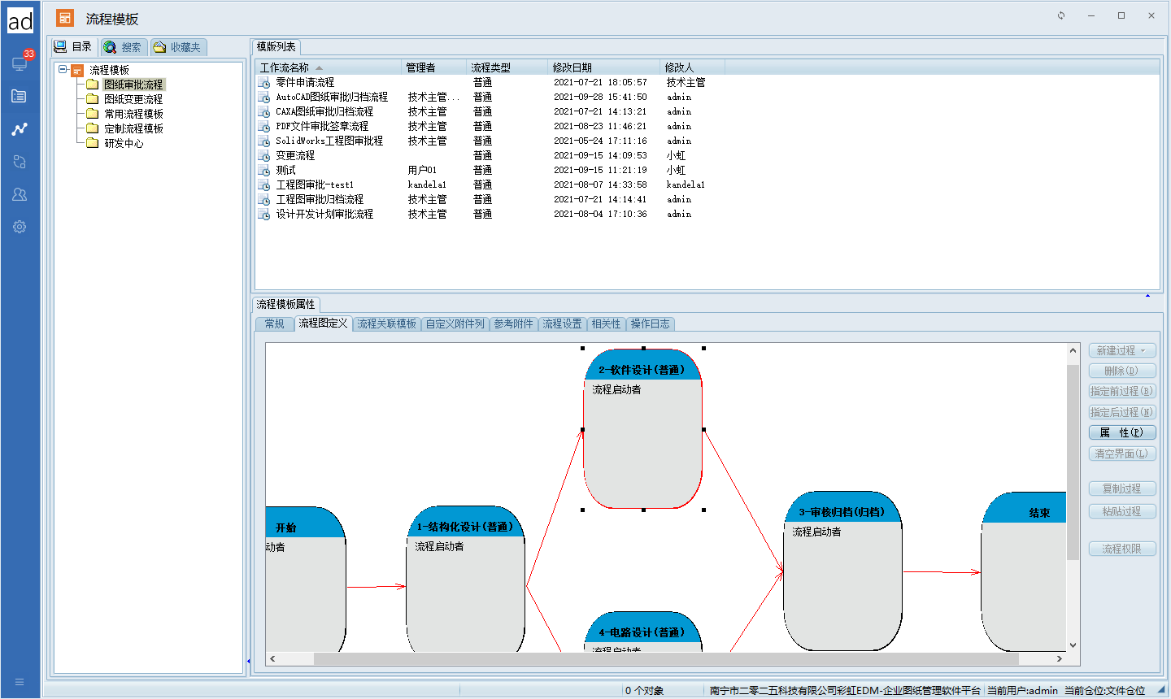Screen dimensions: 1171x699
Task: Sort by 修改日期 column header
Action: click(604, 67)
